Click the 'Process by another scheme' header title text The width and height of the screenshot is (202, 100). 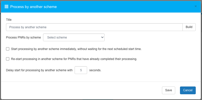pos(33,7)
